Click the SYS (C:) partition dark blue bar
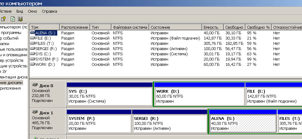The height and width of the screenshot is (139, 302). 110,85
